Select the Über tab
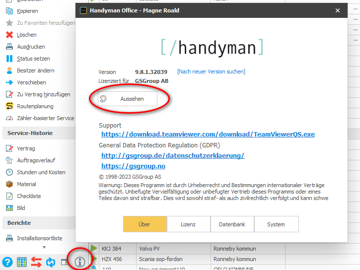Viewport: 360px width, 270px height. (x=145, y=224)
